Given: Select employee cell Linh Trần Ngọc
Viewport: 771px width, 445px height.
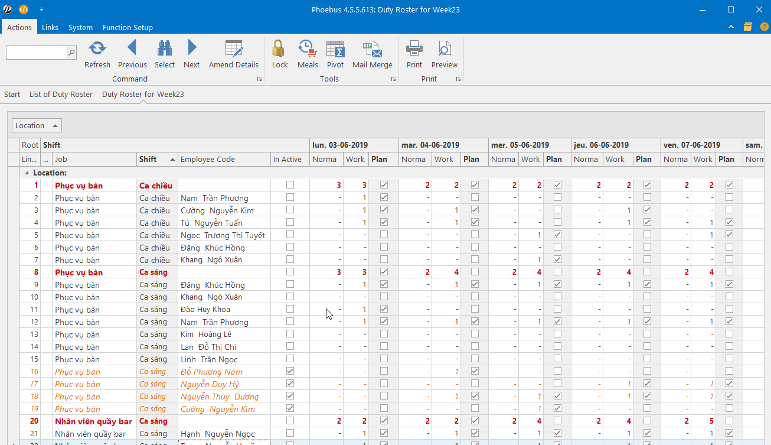Looking at the screenshot, I should point(224,359).
